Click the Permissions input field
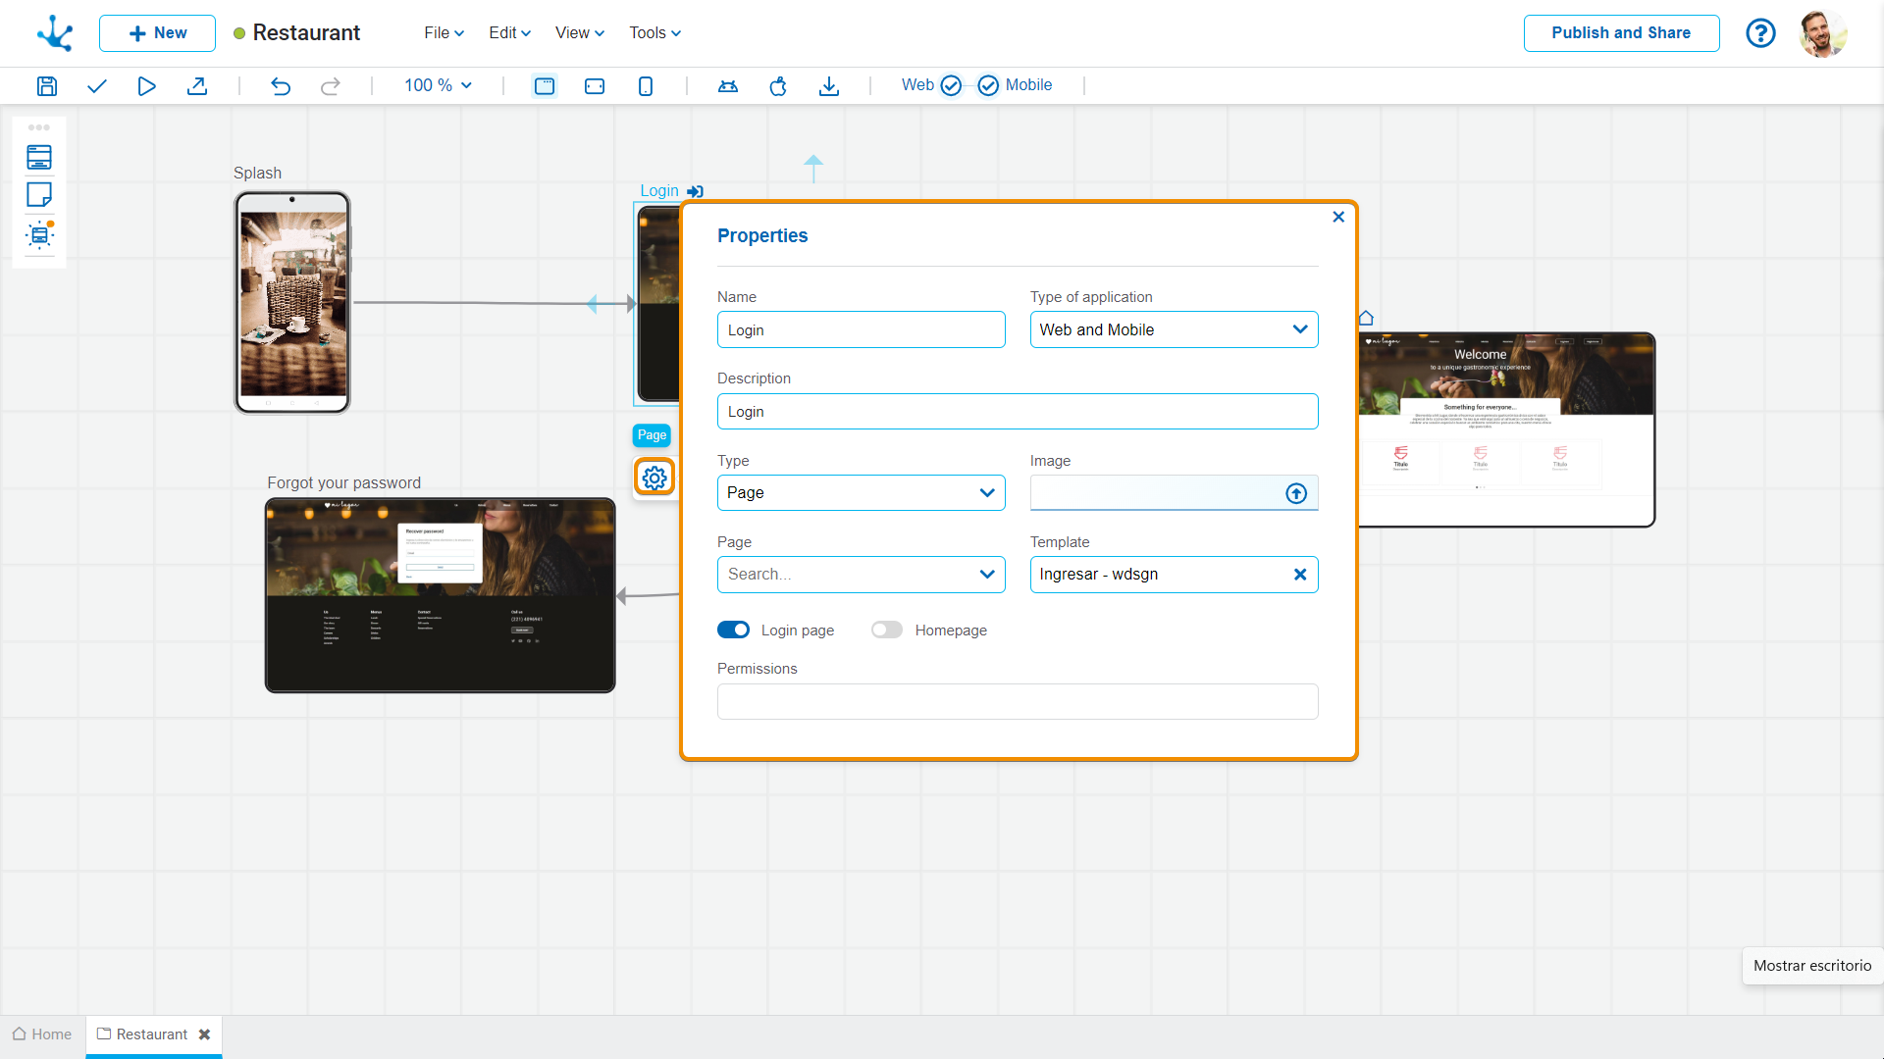 (1017, 702)
